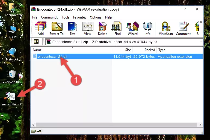Select the enccontecccnt dll file on the desktop
This screenshot has height=140, width=210.
pyautogui.click(x=12, y=99)
